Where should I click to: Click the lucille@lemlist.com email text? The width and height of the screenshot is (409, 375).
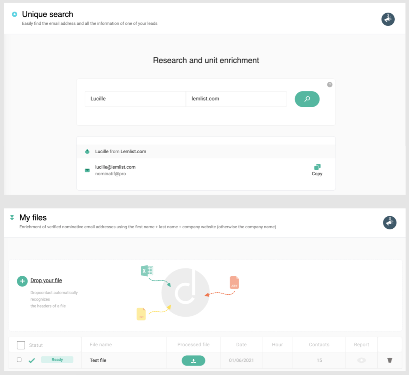tap(115, 167)
